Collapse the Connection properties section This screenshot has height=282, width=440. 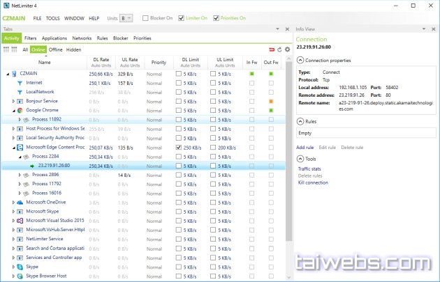click(300, 61)
